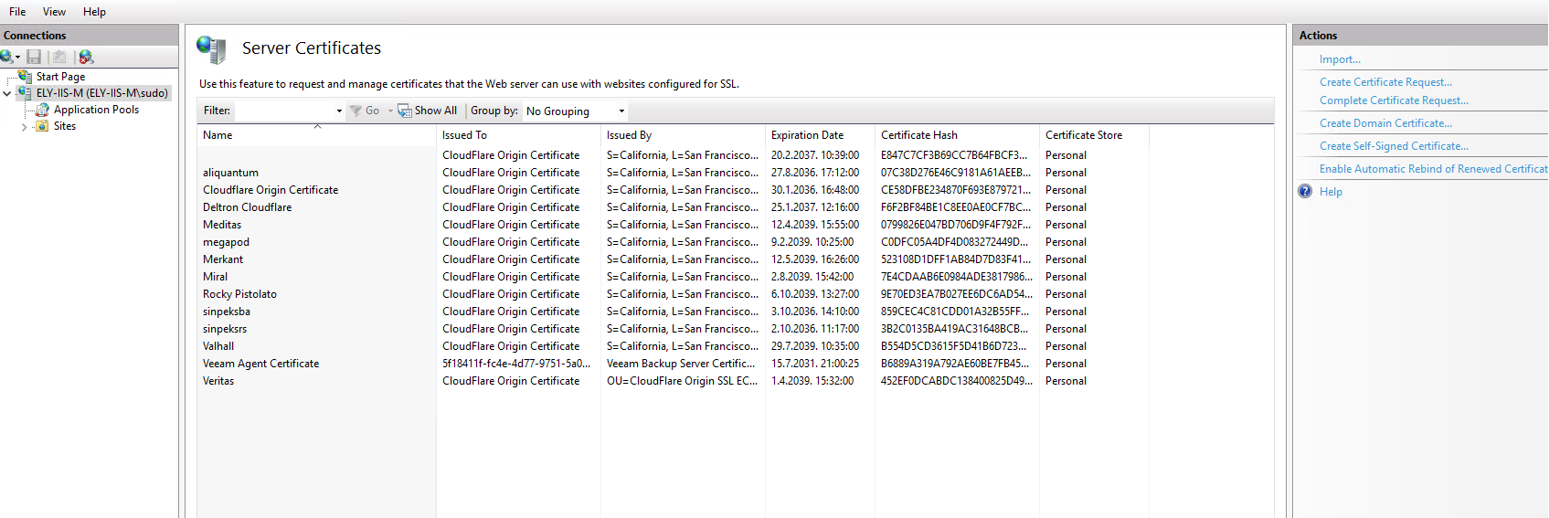Click the Application Pools icon in tree
Screen dimensions: 1549x518
point(42,110)
